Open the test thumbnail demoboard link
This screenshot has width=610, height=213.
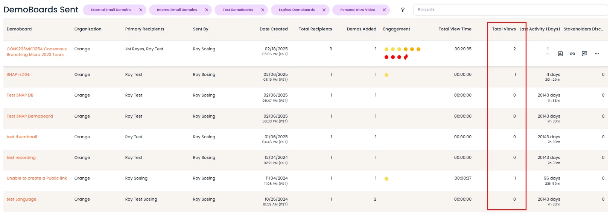(21, 137)
